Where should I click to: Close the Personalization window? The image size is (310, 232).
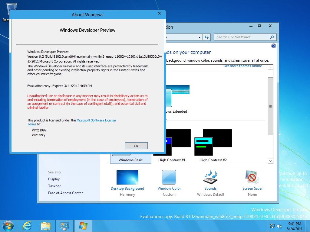[x=270, y=26]
